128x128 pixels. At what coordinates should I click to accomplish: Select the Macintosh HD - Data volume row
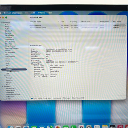pyautogui.click(x=78, y=28)
